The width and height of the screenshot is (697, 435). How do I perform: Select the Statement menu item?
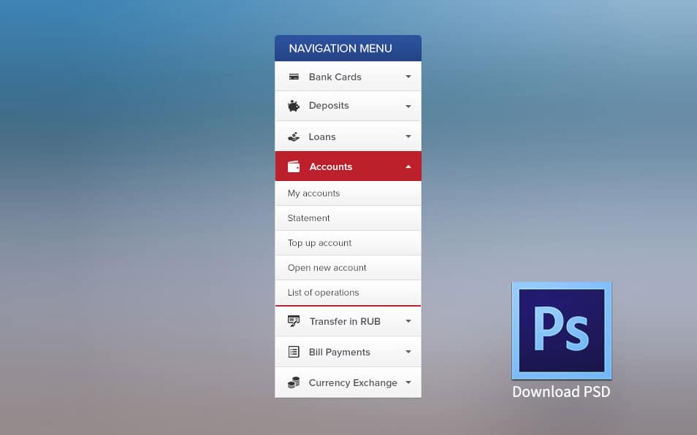pyautogui.click(x=308, y=217)
